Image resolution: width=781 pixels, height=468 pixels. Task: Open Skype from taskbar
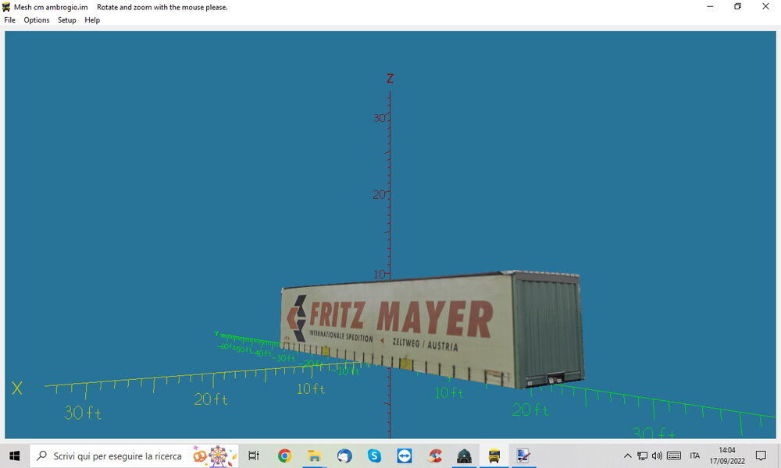[x=374, y=456]
